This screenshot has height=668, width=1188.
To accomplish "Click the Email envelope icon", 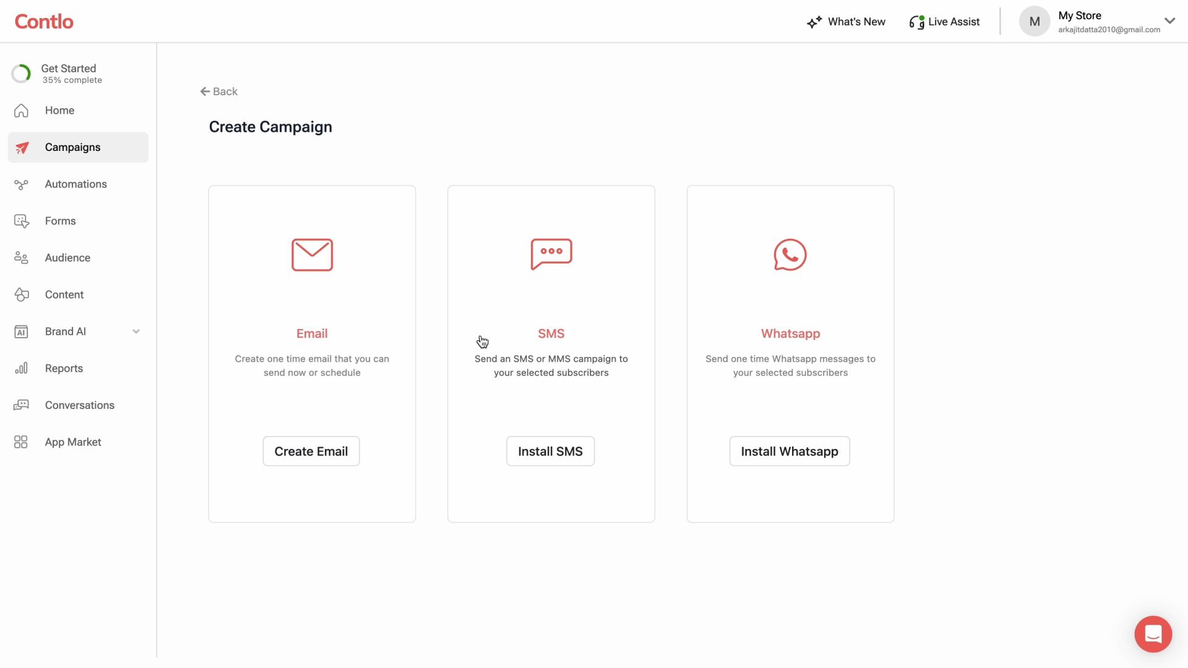I will click(x=312, y=255).
